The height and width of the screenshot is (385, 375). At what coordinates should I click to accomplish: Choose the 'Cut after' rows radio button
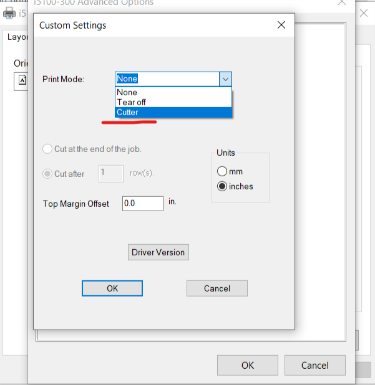click(47, 174)
